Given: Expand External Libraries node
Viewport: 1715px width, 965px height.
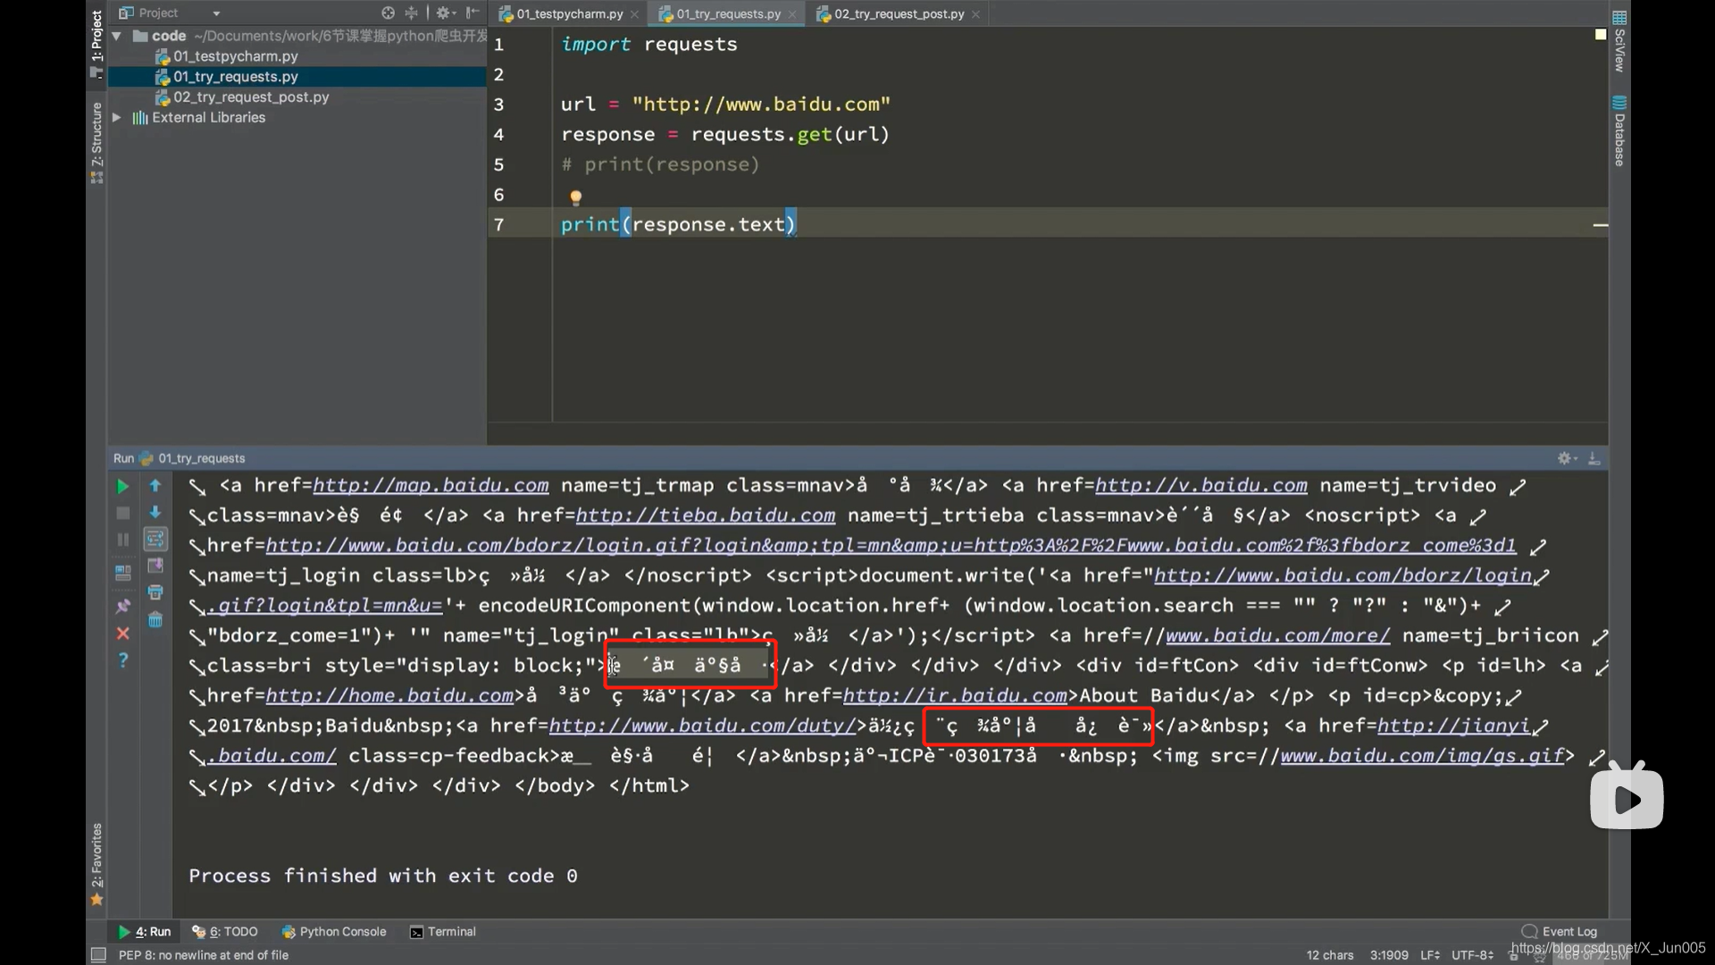Looking at the screenshot, I should point(116,117).
